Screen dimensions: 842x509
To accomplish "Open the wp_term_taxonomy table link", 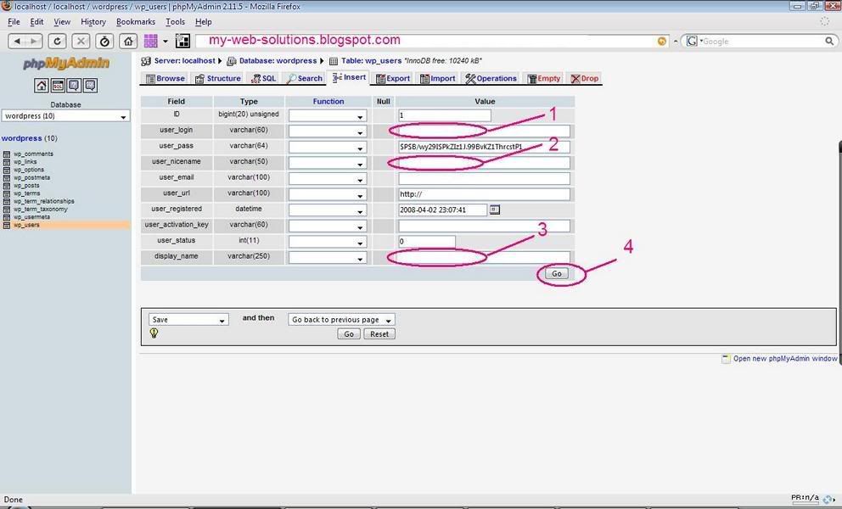I will (40, 210).
